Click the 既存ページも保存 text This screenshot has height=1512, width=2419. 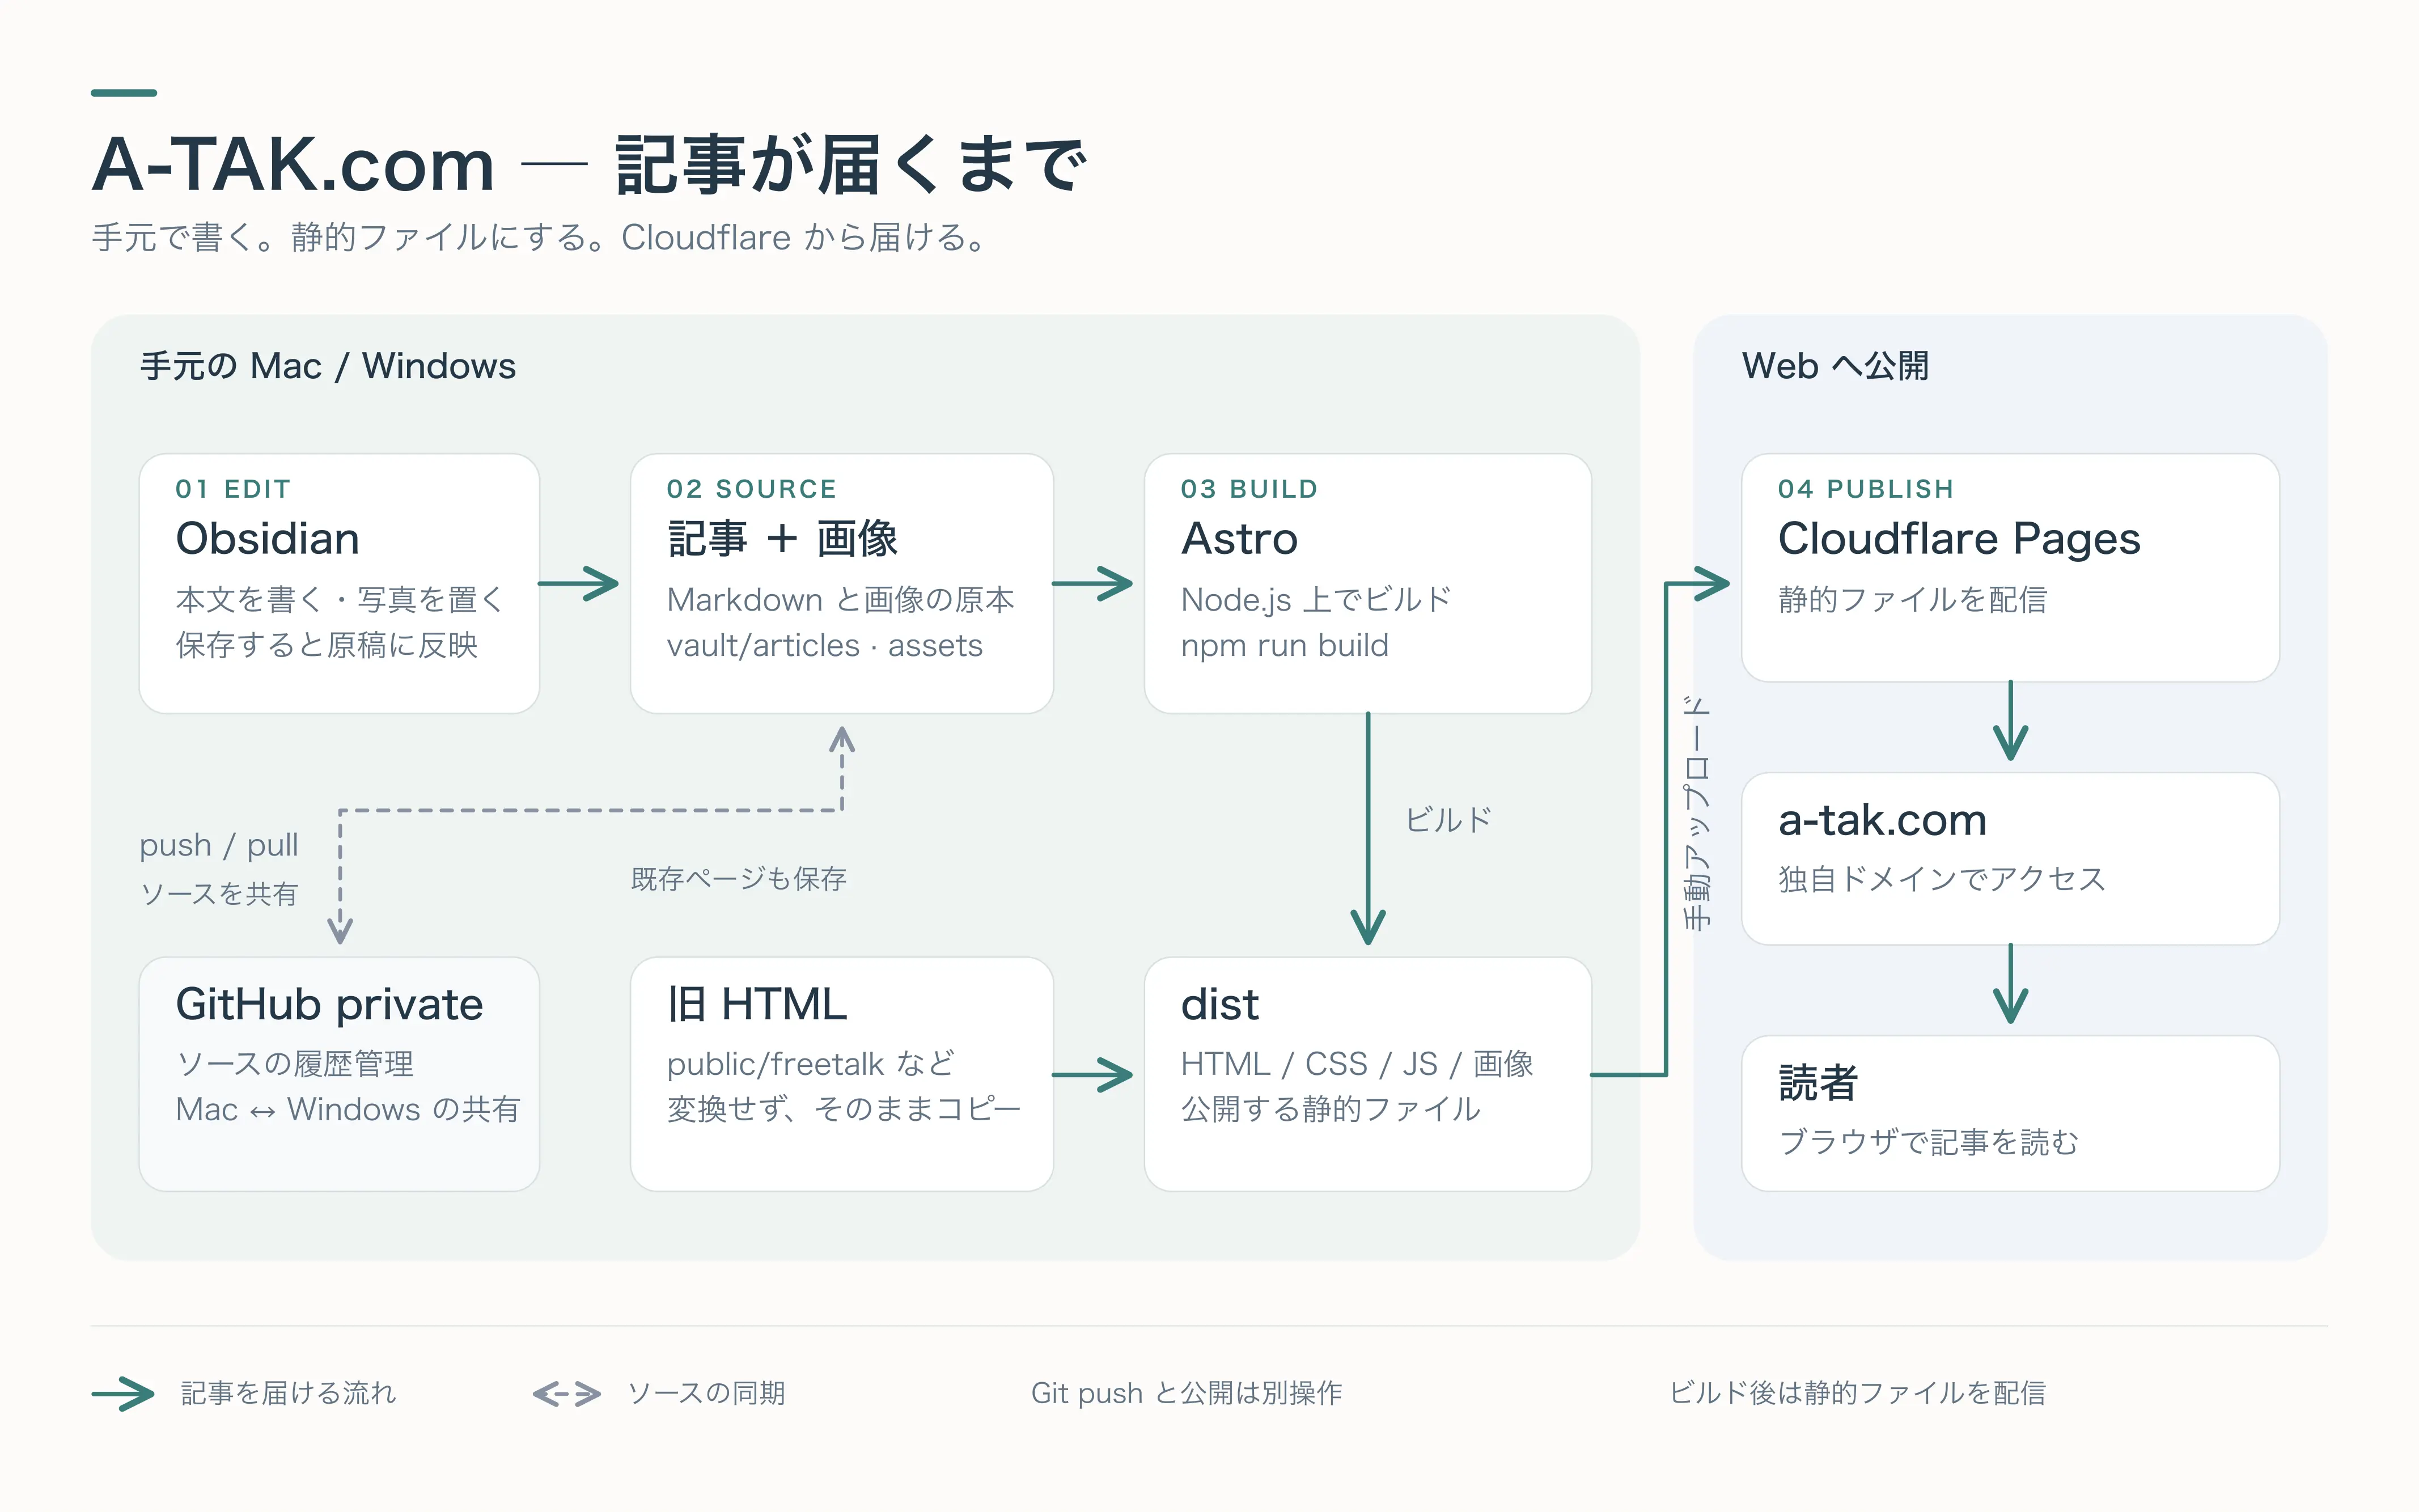738,879
